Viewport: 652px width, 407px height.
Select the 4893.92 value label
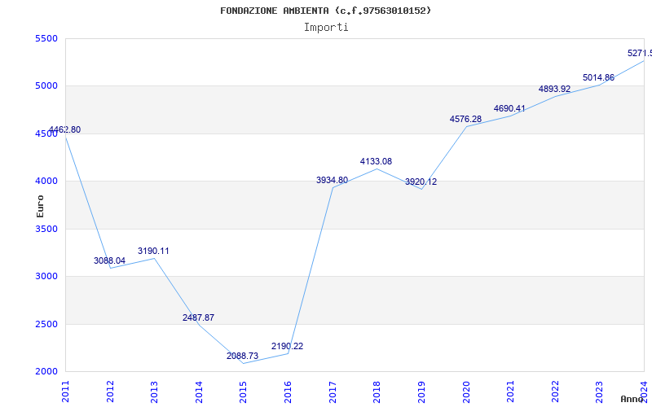pyautogui.click(x=554, y=90)
